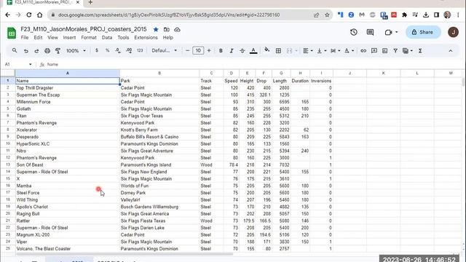Click the Share button

(x=422, y=32)
